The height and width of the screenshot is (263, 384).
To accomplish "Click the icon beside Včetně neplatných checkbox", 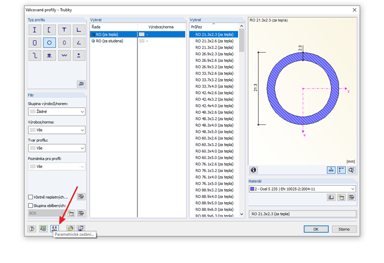I will coord(81,197).
